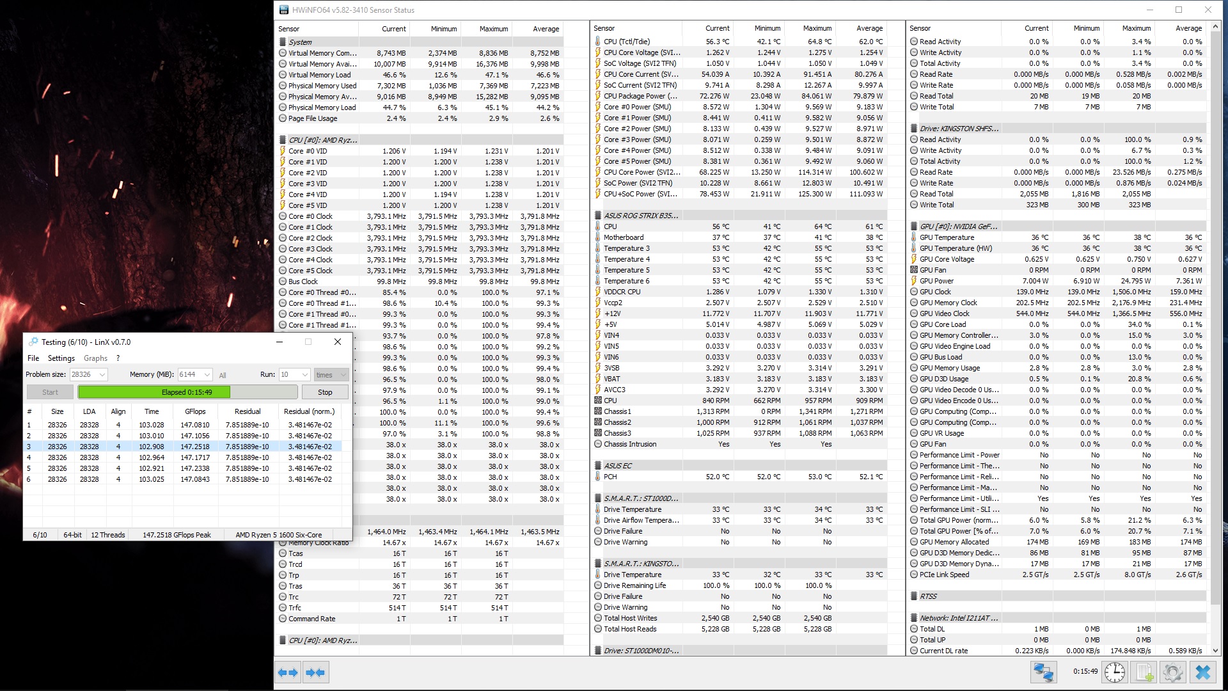The image size is (1228, 691).
Task: Open the LinX Settings menu
Action: coord(61,358)
